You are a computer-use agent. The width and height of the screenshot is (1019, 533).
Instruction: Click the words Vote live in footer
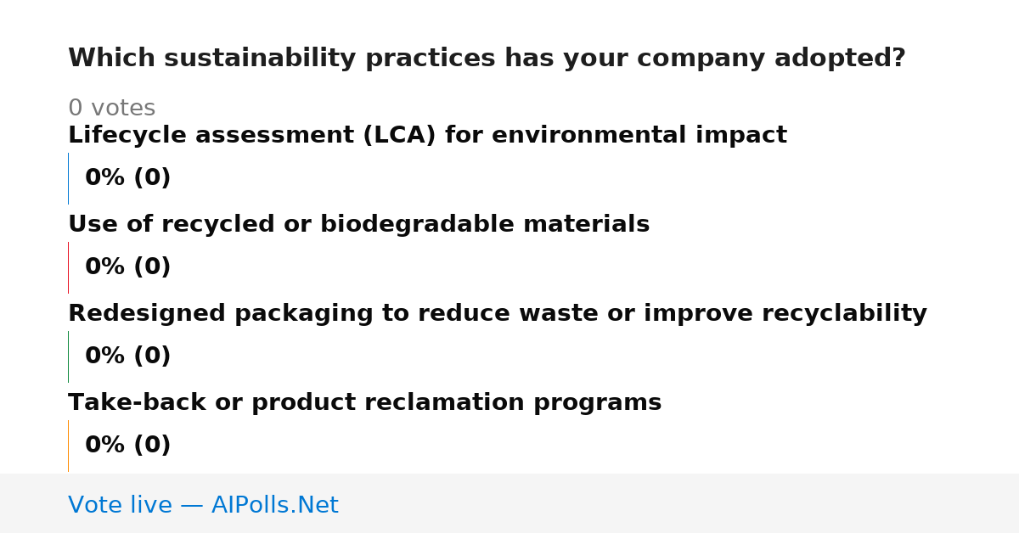tap(120, 505)
